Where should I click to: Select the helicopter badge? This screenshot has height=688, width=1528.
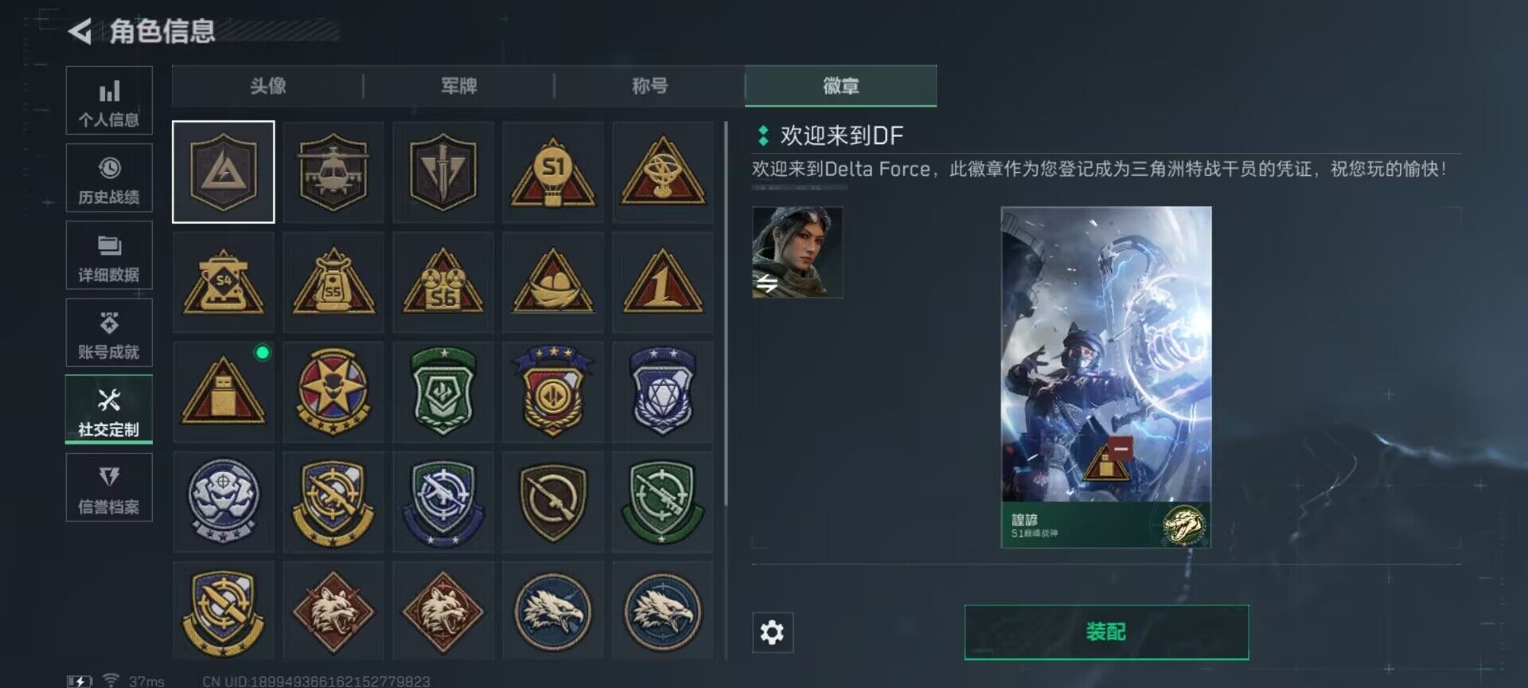coord(333,172)
